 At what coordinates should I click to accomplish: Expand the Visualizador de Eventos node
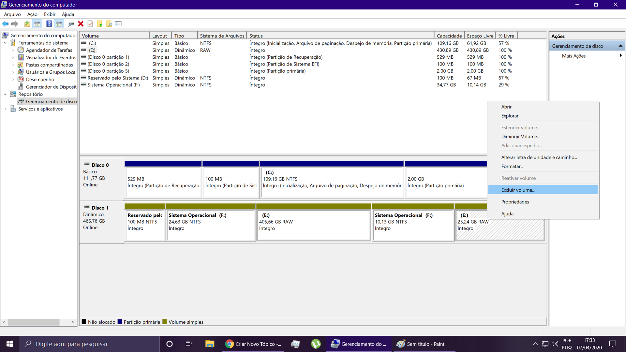coord(13,58)
